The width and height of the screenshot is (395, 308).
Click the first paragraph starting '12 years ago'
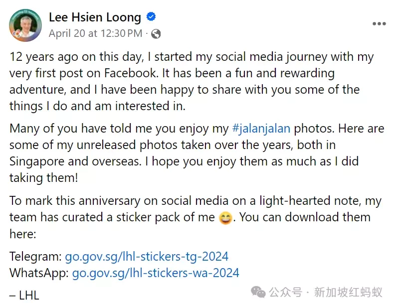click(x=192, y=81)
